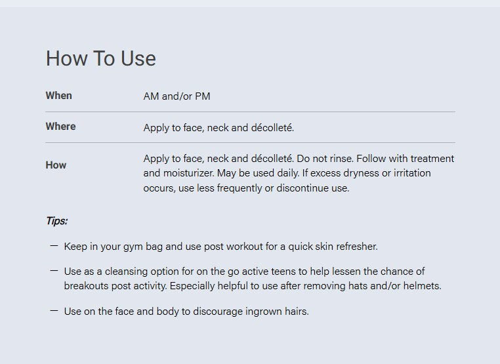Click the Follow with treatment text
This screenshot has height=364, width=500.
point(405,159)
